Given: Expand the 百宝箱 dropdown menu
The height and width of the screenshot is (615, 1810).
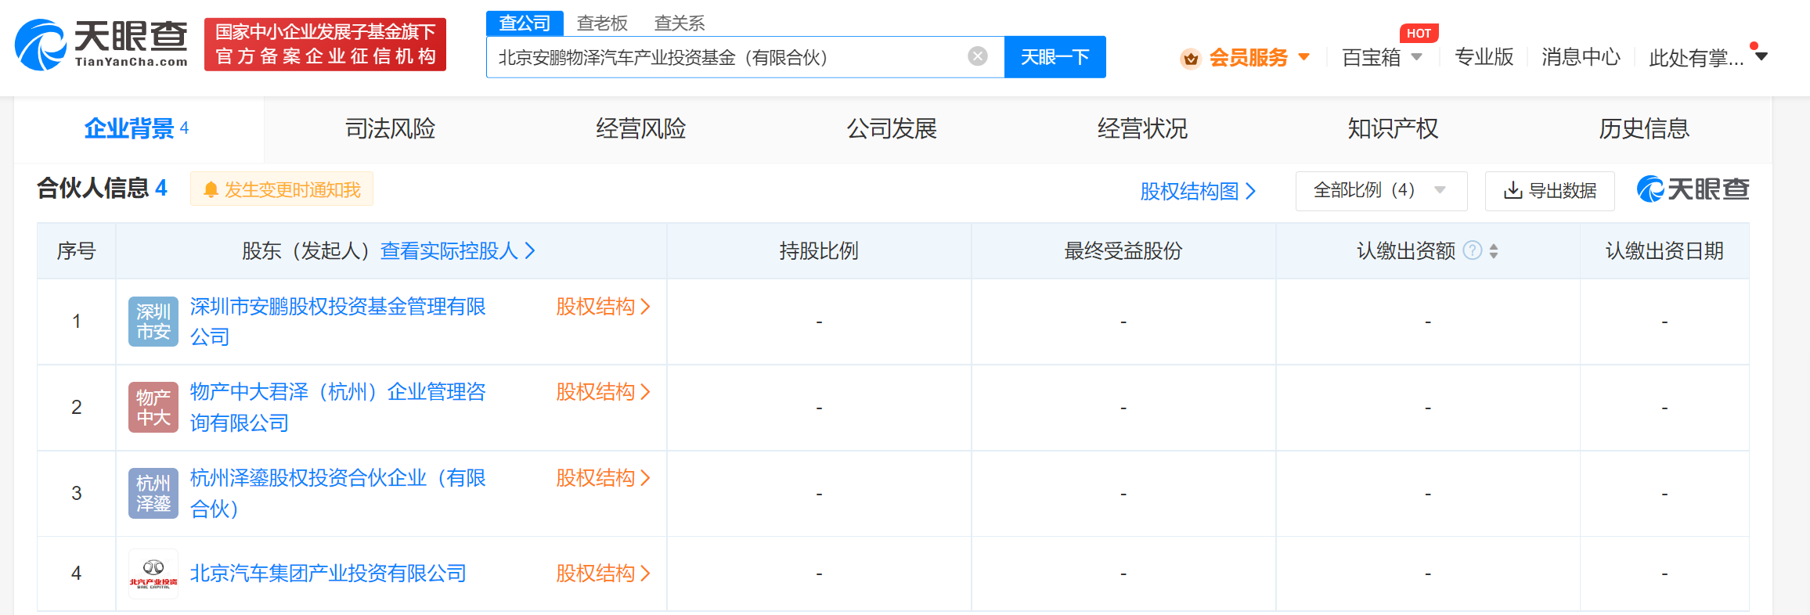Looking at the screenshot, I should [1416, 57].
